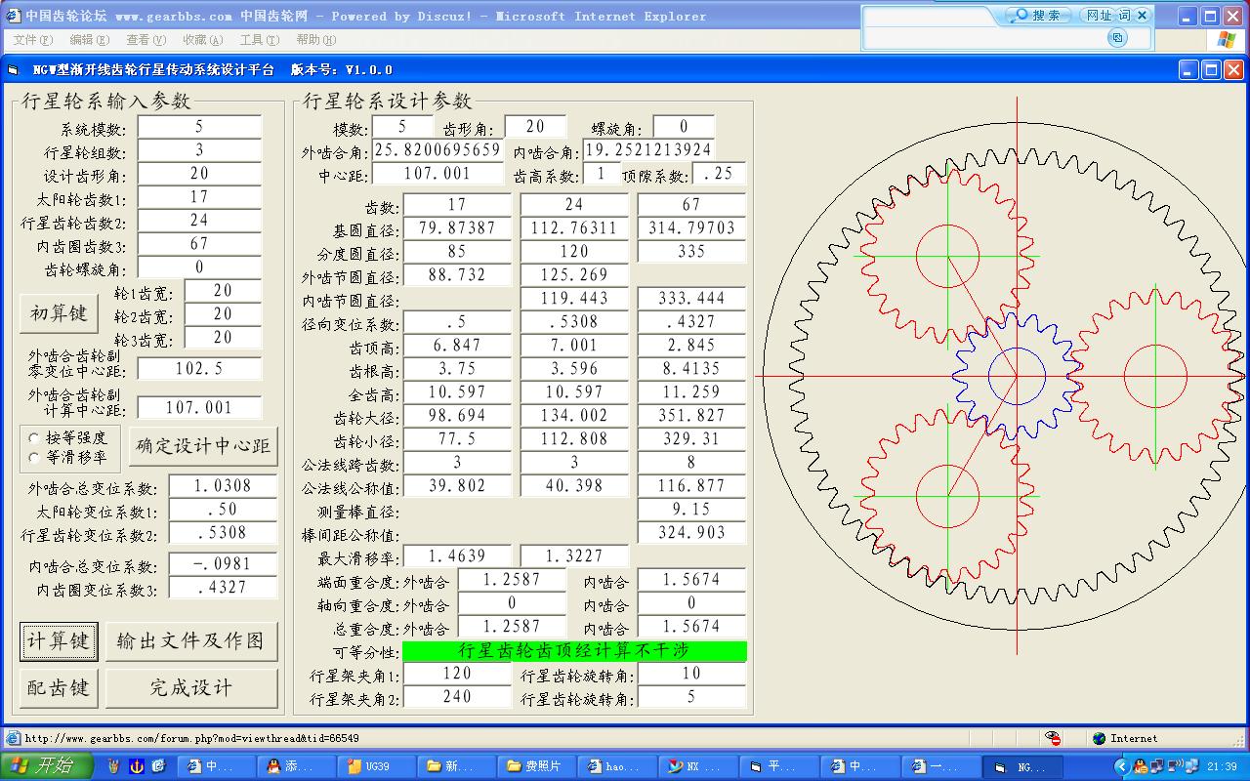Click the 输出文件及作图 button

pyautogui.click(x=191, y=641)
